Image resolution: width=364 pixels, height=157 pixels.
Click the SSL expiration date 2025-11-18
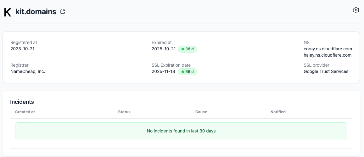coord(163,71)
